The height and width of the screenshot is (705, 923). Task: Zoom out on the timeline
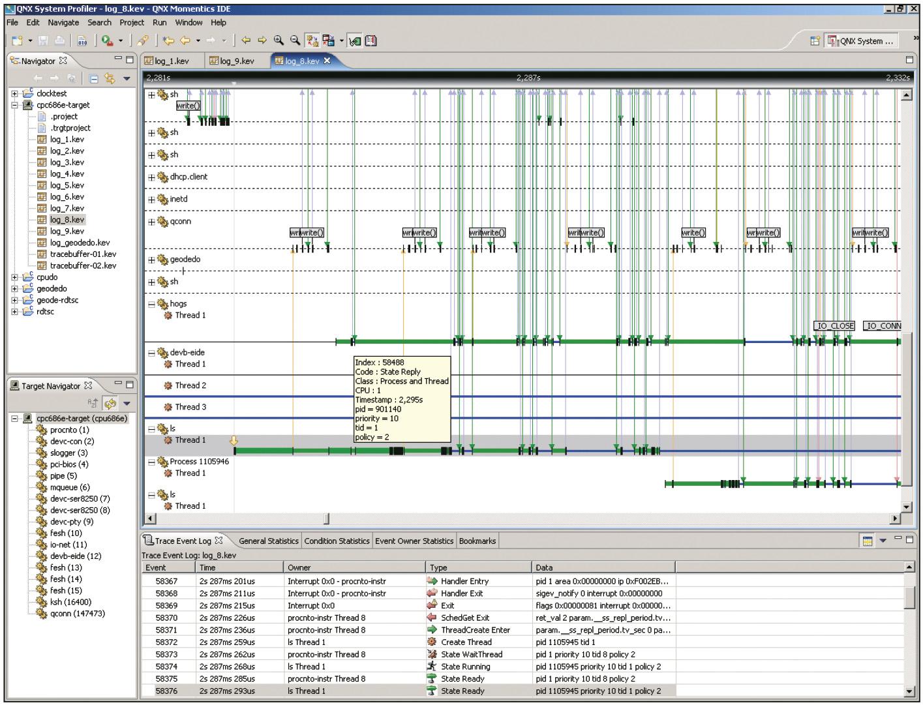tap(295, 41)
